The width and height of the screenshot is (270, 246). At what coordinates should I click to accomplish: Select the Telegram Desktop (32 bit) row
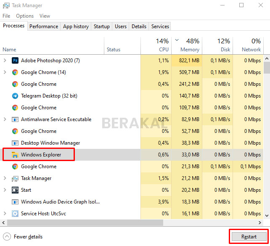132,96
